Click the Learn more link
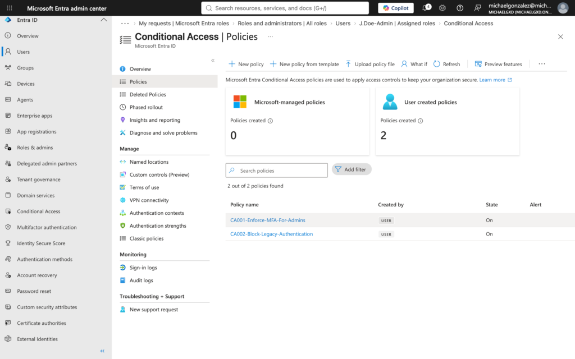575x359 pixels. point(495,80)
